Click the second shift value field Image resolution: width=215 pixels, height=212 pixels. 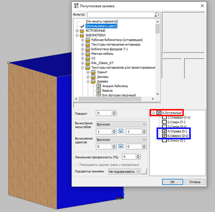(x=134, y=147)
